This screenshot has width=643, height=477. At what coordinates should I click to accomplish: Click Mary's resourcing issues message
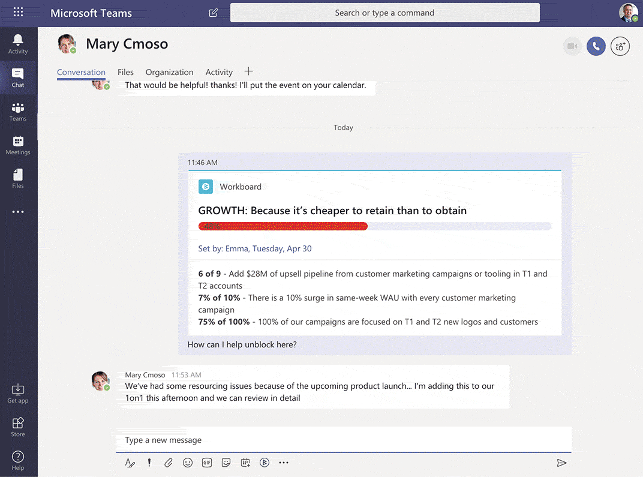click(310, 392)
